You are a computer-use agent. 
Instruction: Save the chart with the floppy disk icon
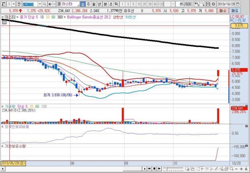pos(208,4)
